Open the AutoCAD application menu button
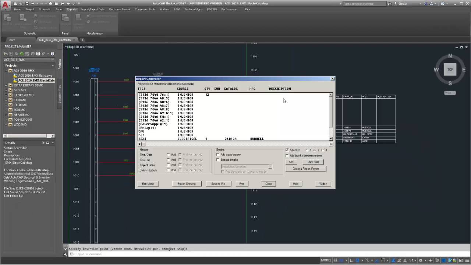This screenshot has width=471, height=265. [x=5, y=5]
